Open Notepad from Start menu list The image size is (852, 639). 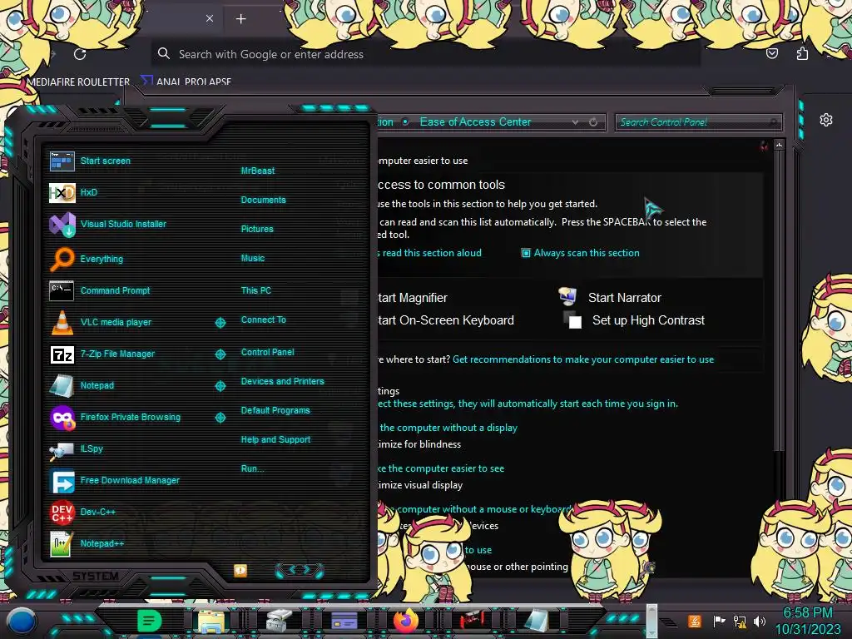point(82,386)
